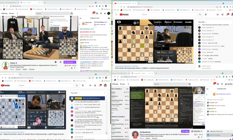Viewport: 233px width, 140px height.
Task: Click the share icon under the JonSpeelman stream
Action: (x=199, y=137)
